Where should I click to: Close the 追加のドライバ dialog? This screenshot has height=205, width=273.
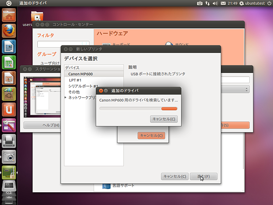click(x=101, y=91)
